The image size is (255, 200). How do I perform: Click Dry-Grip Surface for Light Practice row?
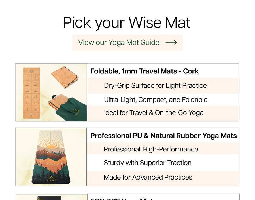155,86
